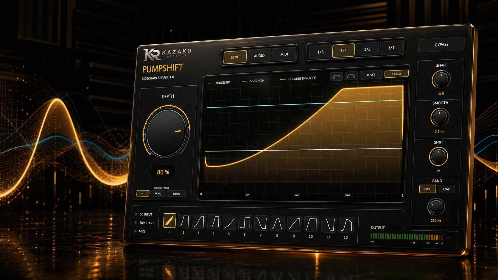Image resolution: width=498 pixels, height=280 pixels.
Task: Choose envelope shape preset 6
Action: click(245, 223)
